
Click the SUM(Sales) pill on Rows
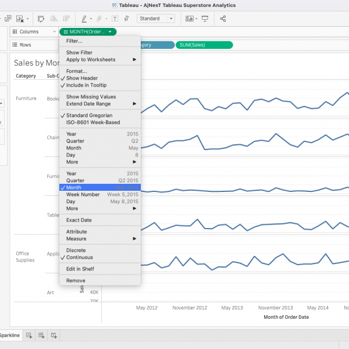[x=204, y=45]
